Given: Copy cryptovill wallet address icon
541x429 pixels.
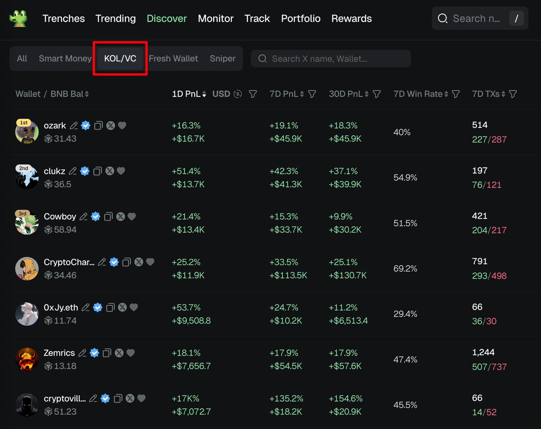Looking at the screenshot, I should tap(118, 398).
